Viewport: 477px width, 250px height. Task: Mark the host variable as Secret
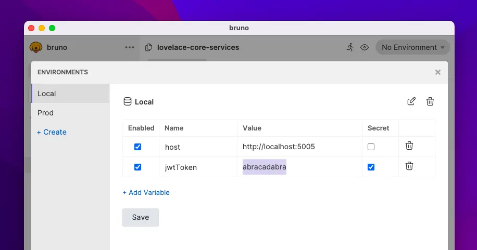[371, 147]
